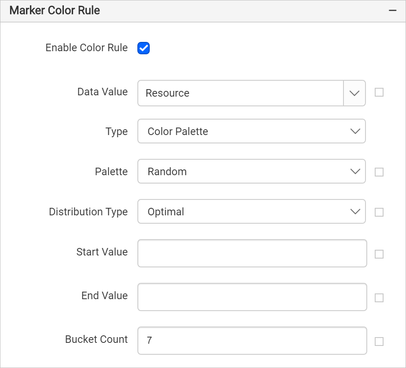Click the Palette dropdown chevron

(355, 171)
